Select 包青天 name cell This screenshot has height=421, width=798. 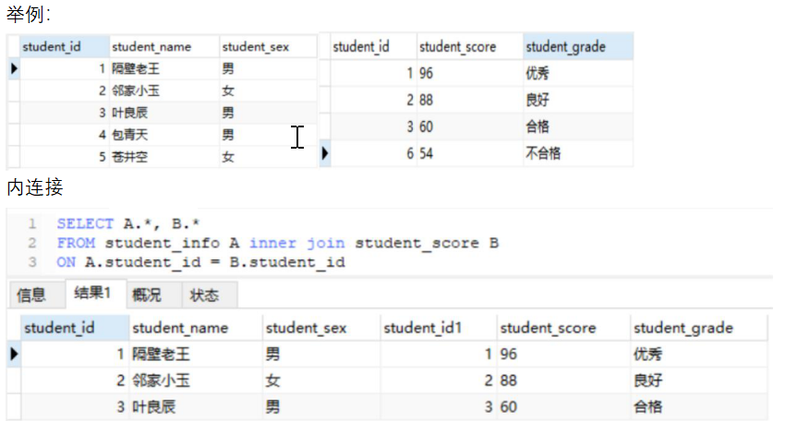pyautogui.click(x=130, y=135)
